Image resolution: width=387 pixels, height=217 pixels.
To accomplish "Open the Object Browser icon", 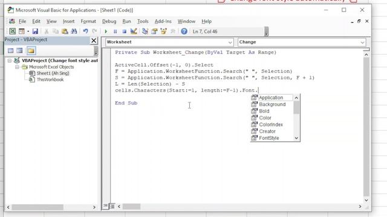I will pyautogui.click(x=164, y=31).
